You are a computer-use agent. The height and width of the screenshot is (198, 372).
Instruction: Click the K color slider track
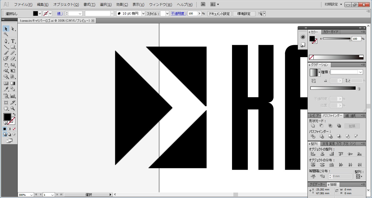point(336,39)
